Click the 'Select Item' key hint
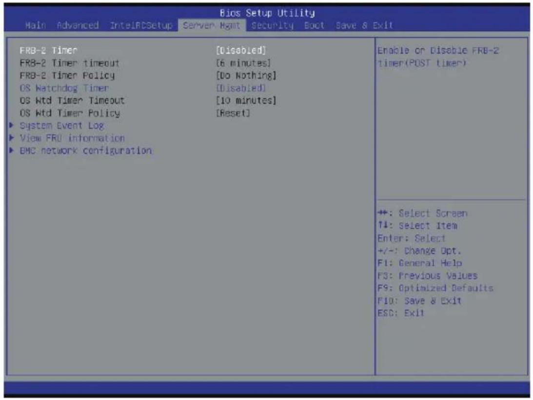The width and height of the screenshot is (533, 400). click(417, 226)
